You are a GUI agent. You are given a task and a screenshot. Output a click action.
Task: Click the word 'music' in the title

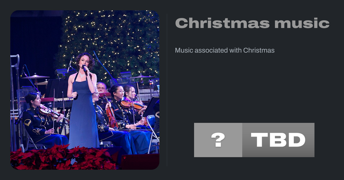(x=302, y=23)
